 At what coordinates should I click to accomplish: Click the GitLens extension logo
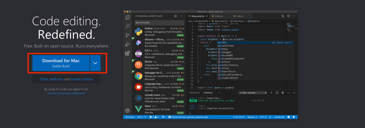pos(139,42)
